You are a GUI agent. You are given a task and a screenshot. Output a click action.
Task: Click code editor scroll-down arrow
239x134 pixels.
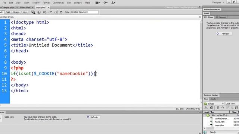click(201, 102)
